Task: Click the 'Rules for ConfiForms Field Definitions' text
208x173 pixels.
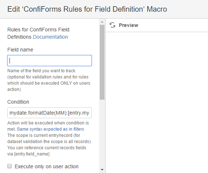Action: (x=38, y=33)
